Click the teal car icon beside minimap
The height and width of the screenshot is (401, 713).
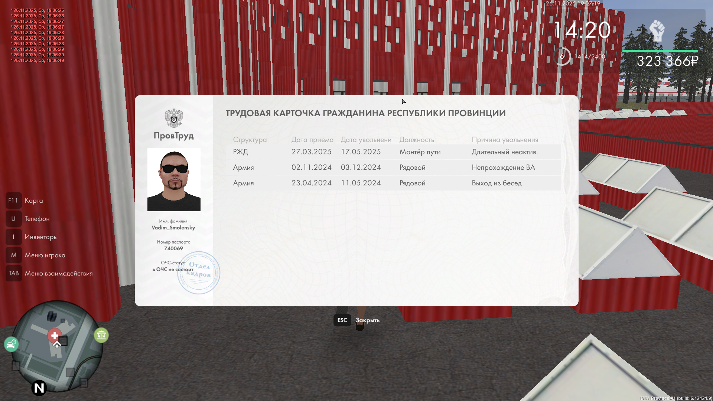point(11,344)
